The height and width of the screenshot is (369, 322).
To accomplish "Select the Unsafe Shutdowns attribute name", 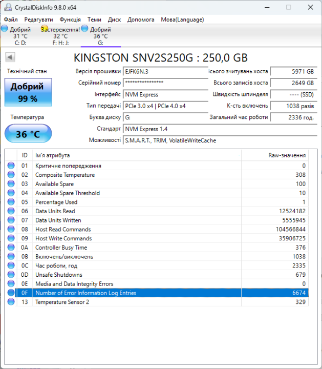I will 59,275.
